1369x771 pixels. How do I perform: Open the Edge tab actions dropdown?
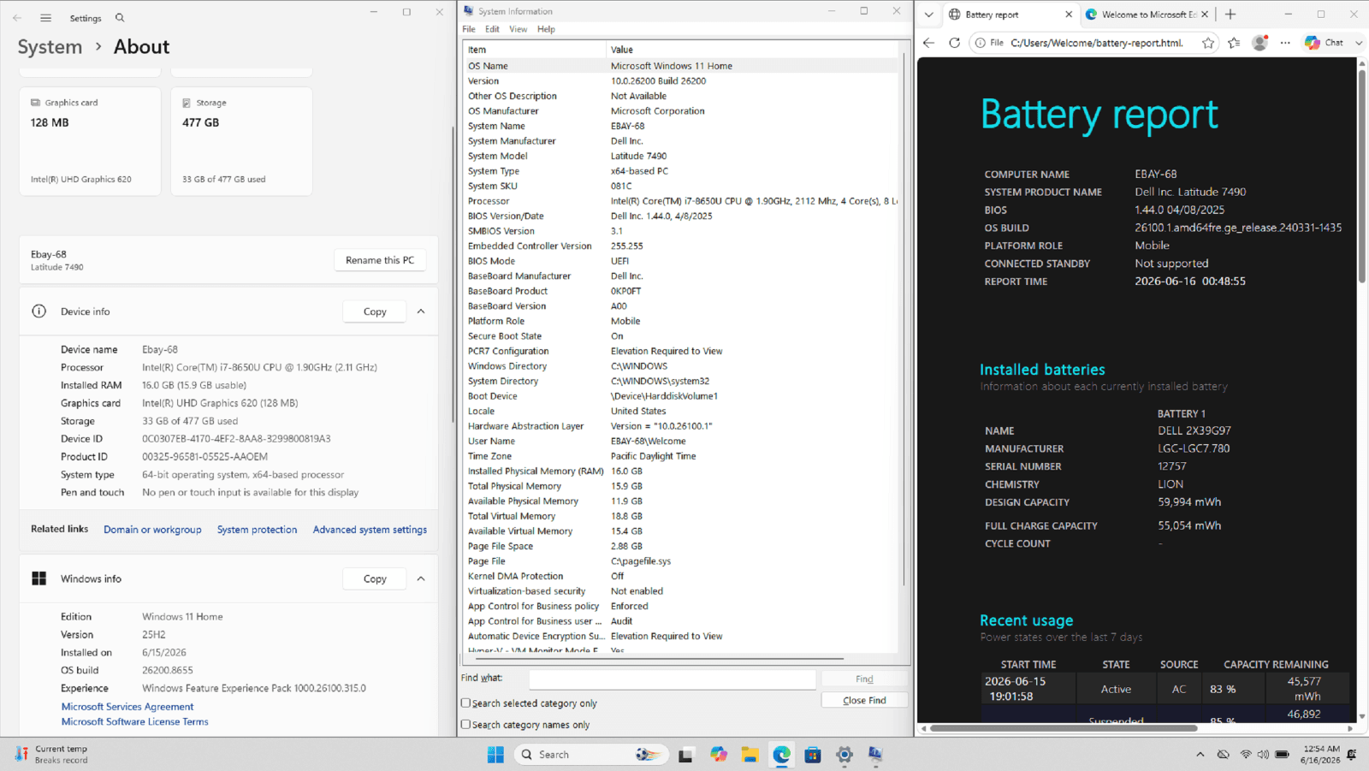click(929, 15)
